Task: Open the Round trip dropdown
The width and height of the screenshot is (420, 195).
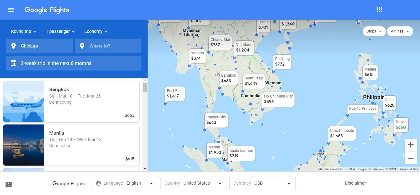Action: pyautogui.click(x=24, y=31)
